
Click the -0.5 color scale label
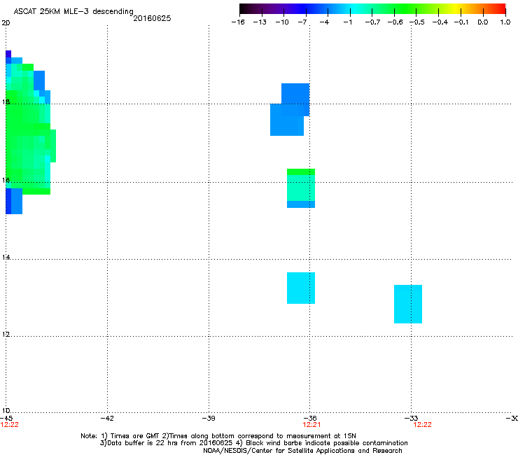tap(417, 22)
